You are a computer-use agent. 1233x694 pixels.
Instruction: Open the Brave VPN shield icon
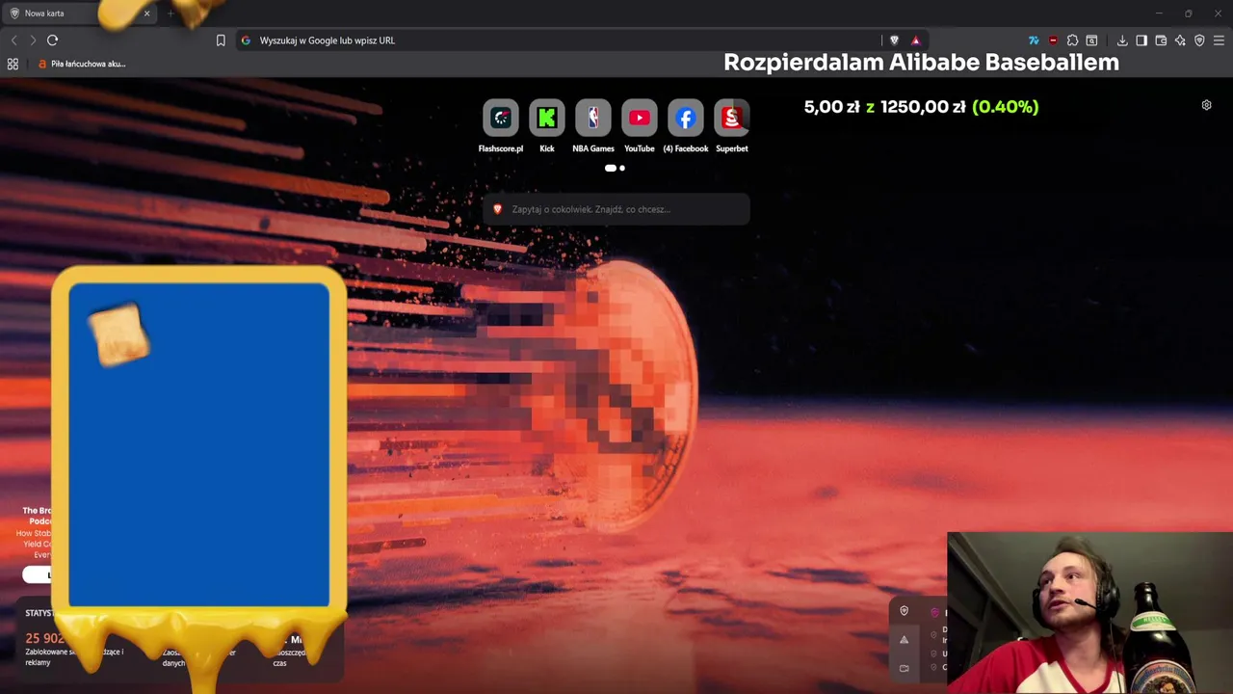click(1199, 40)
